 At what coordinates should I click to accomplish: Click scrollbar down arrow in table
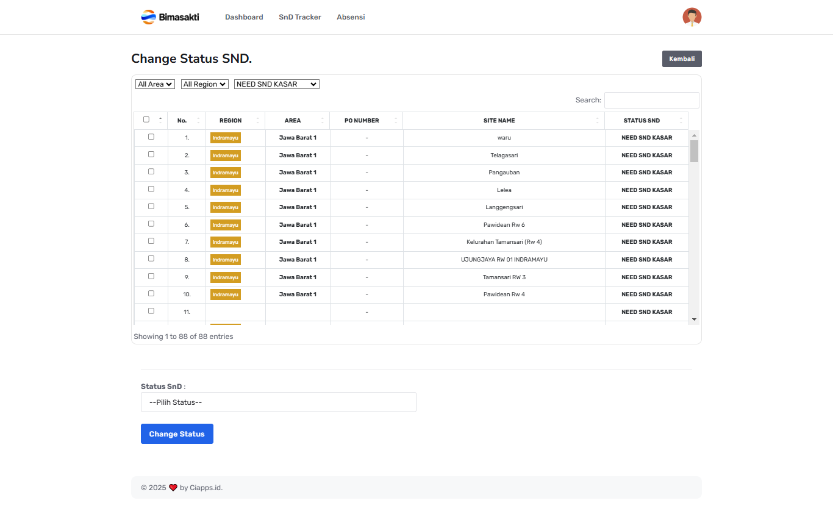coord(694,319)
